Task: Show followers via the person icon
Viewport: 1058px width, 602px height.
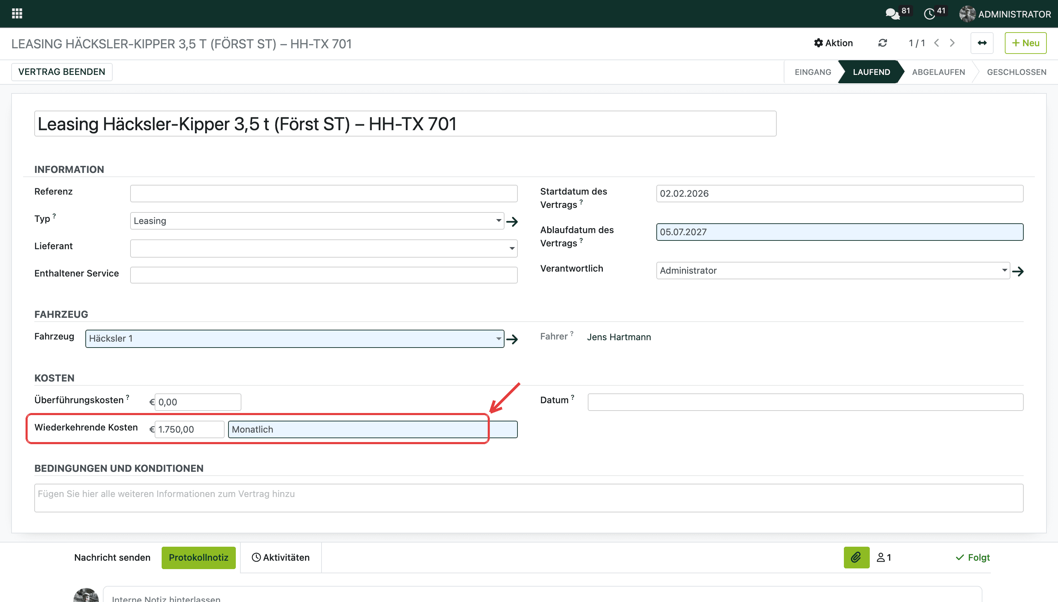Action: tap(884, 557)
